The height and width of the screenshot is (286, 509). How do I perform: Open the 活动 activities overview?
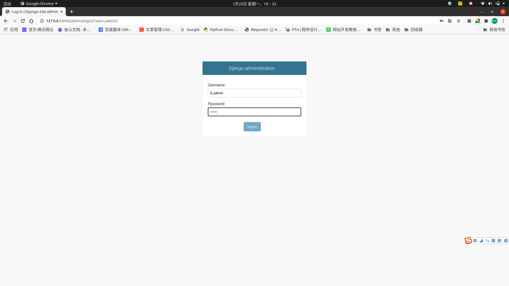pos(7,4)
